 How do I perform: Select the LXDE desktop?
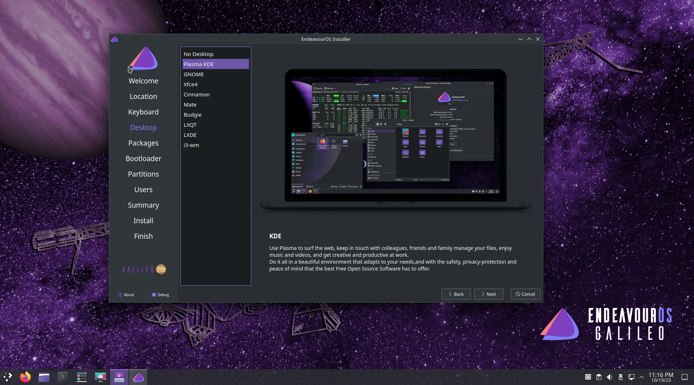click(x=216, y=135)
